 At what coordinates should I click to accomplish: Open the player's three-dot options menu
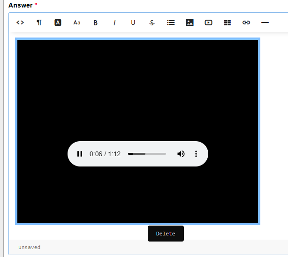[196, 154]
